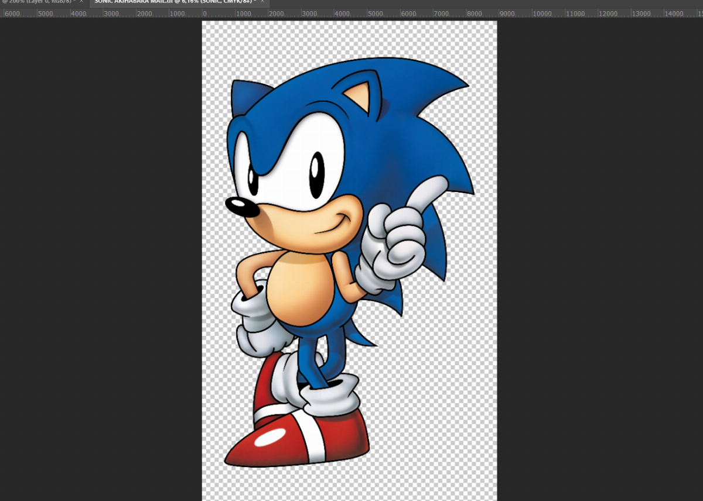Click Sonic's red shoe on the canvas
The image size is (703, 501).
(x=297, y=438)
